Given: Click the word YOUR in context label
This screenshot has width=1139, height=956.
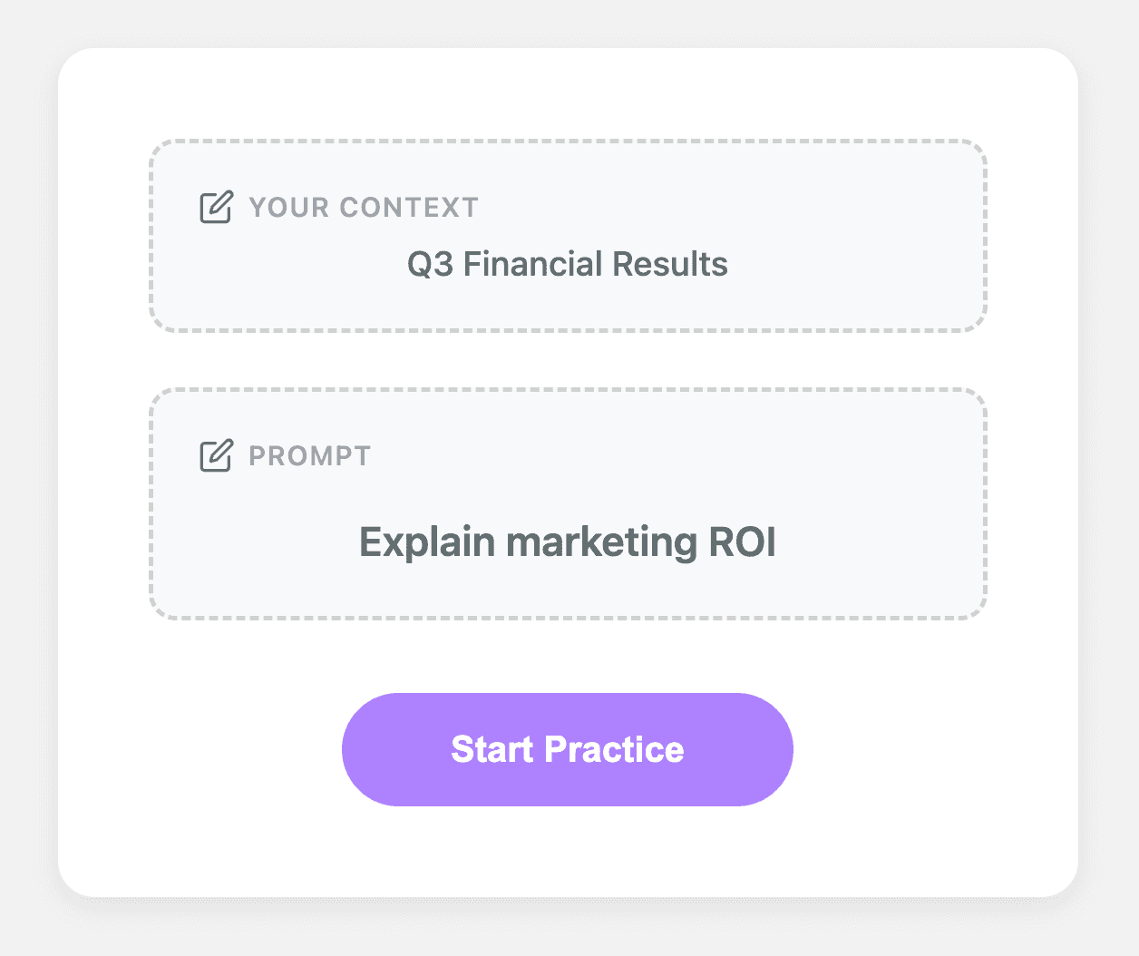Looking at the screenshot, I should pos(283,208).
